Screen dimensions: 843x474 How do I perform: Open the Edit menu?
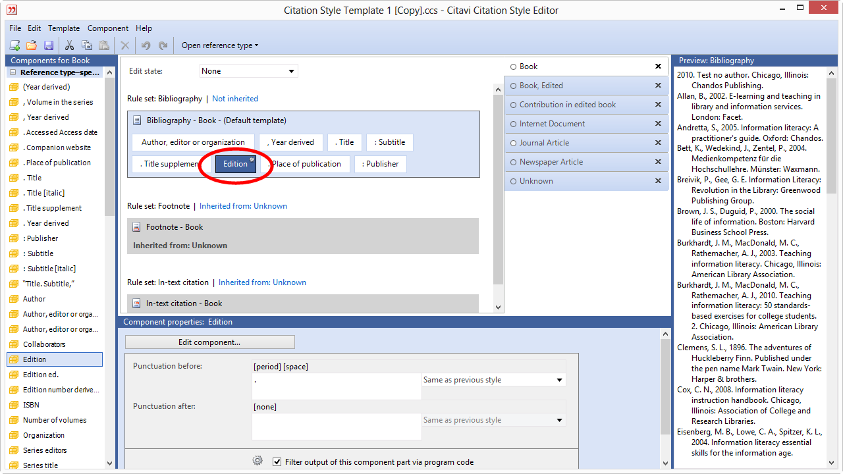[x=34, y=28]
